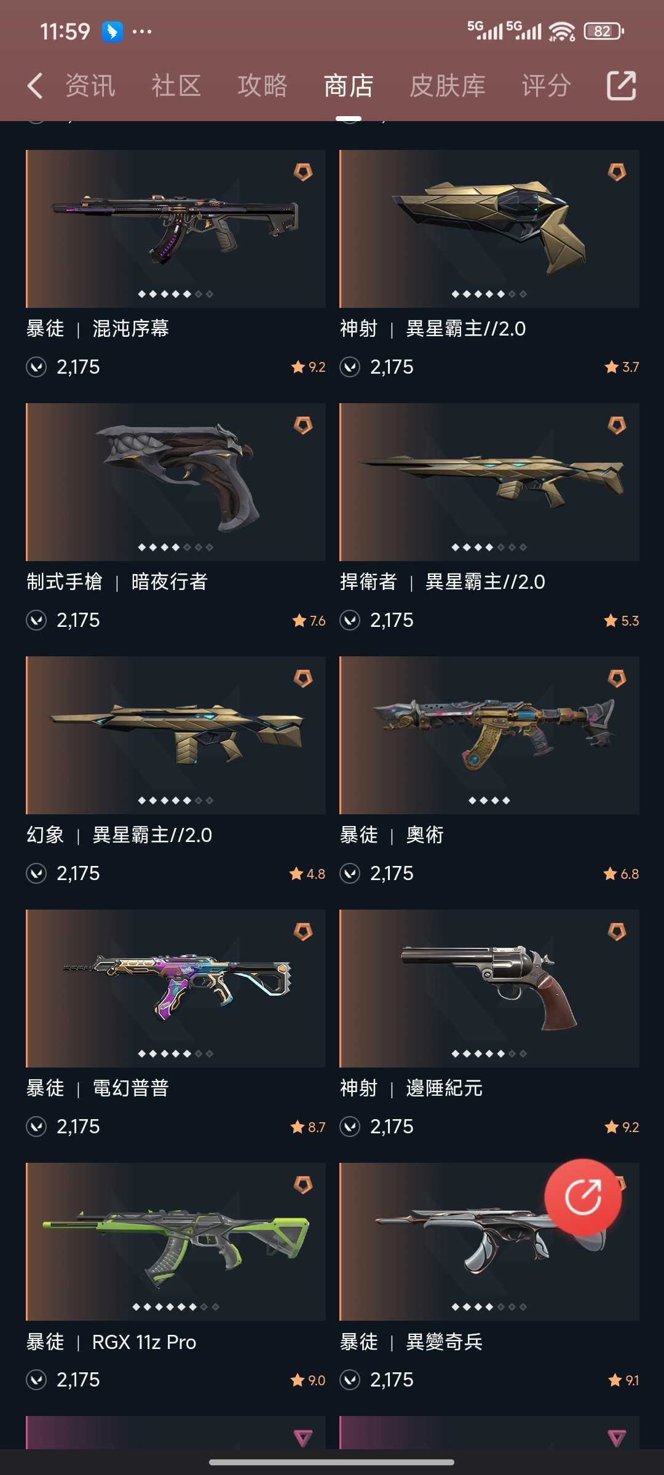Open 暴徒 電幻普普 skin thumbnail
The width and height of the screenshot is (664, 1475).
176,988
